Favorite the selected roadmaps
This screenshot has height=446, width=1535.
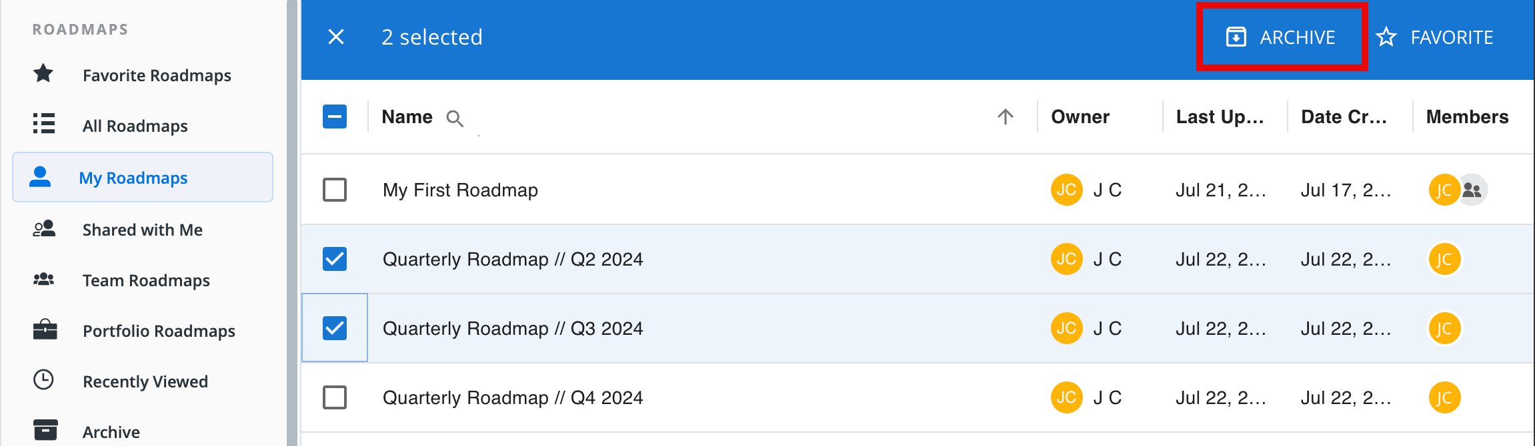coord(1434,37)
